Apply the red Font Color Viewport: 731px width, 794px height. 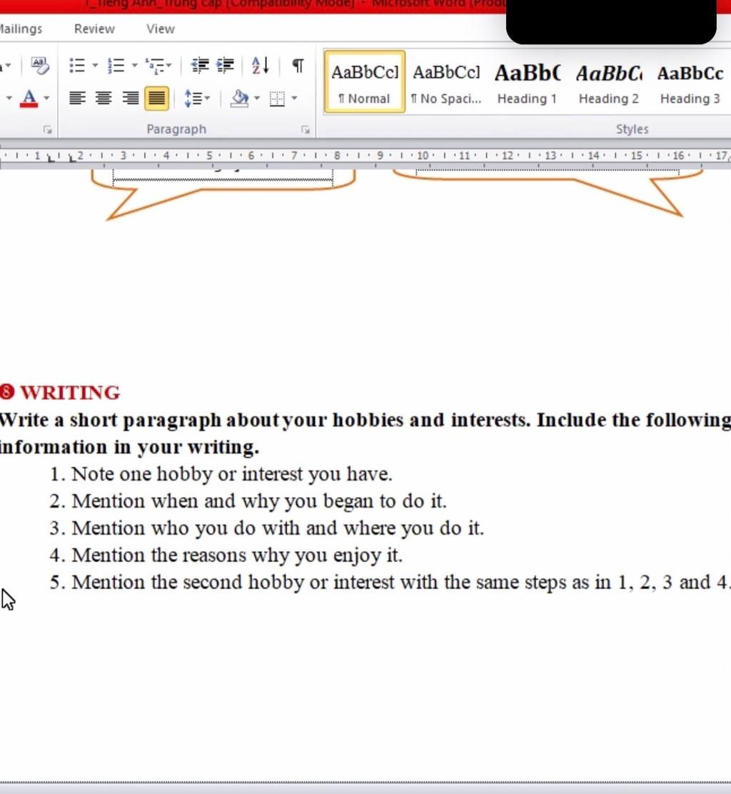29,98
